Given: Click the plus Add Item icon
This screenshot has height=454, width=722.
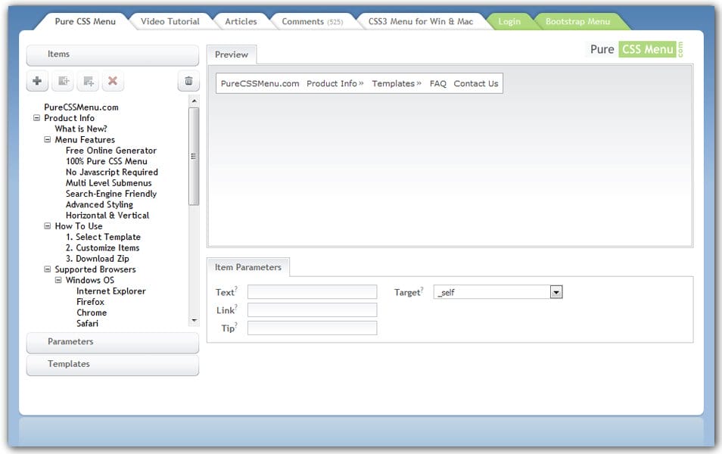Looking at the screenshot, I should click(37, 81).
